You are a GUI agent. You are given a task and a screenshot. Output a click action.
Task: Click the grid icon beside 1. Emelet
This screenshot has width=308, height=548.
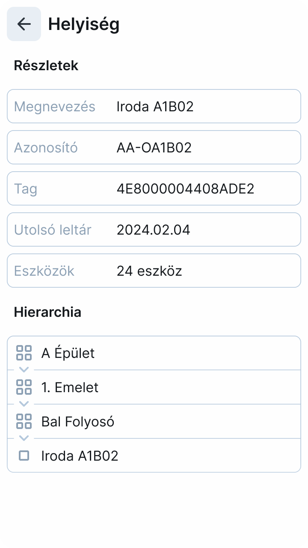click(24, 387)
